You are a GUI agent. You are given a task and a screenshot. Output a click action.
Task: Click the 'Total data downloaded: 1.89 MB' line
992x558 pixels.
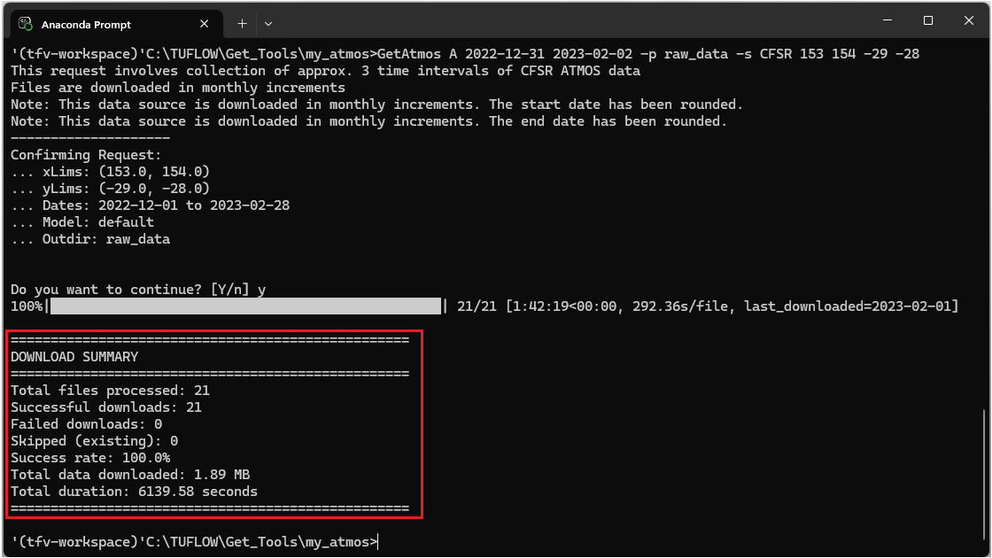pos(130,475)
